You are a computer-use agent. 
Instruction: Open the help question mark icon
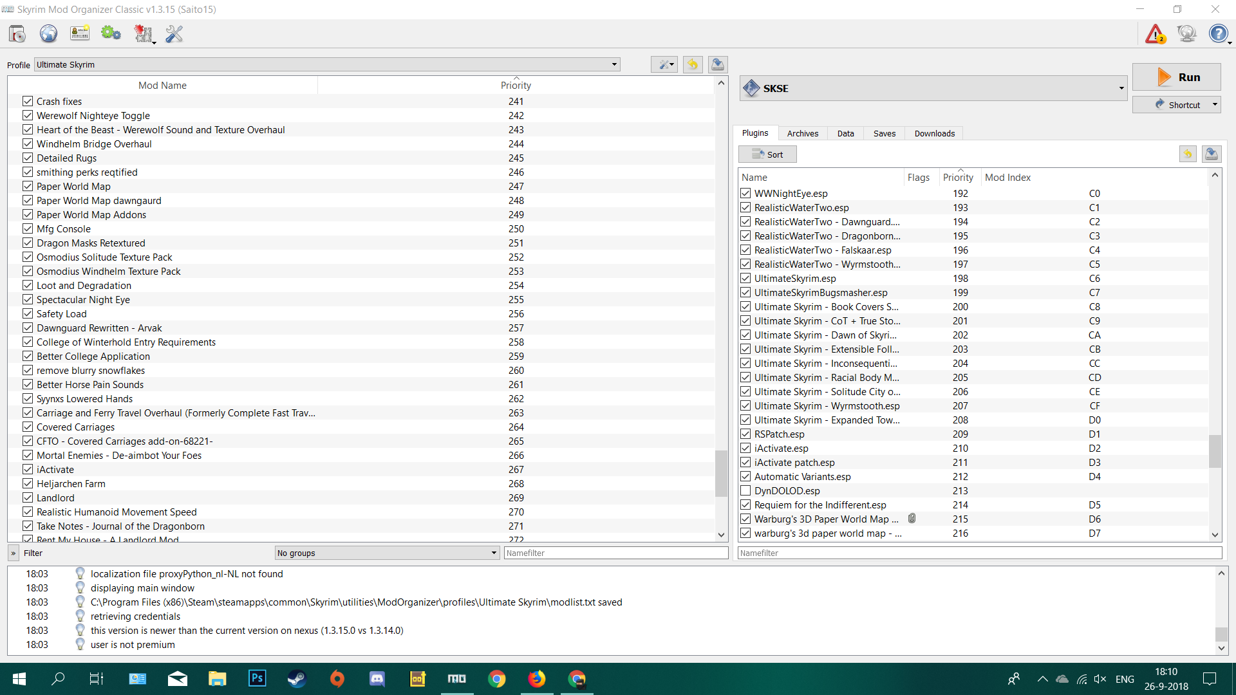[x=1218, y=33]
